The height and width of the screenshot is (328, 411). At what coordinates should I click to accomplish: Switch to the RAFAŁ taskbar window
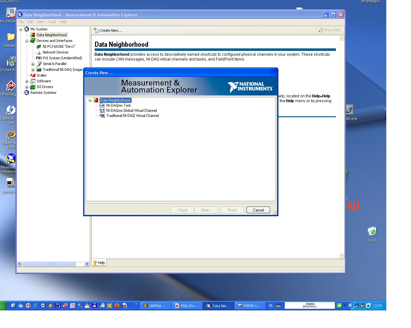click(x=249, y=306)
